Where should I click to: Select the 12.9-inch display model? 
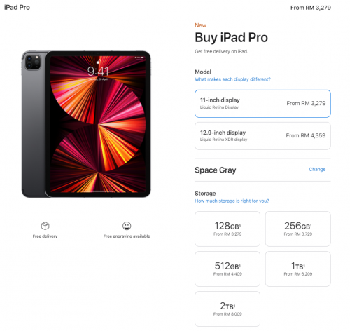click(262, 136)
